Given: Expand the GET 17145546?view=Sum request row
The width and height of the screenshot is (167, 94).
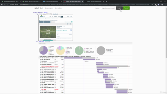Looking at the screenshot, I should click(41, 58).
